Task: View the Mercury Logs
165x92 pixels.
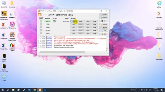Action: [94, 30]
